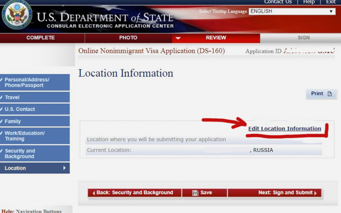Click 'Help: Navigation Buttons' text
The height and width of the screenshot is (213, 341).
point(31,211)
